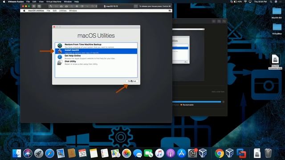Open Photos pinwheel icon in Dock
The height and width of the screenshot is (160, 285).
coord(126,153)
